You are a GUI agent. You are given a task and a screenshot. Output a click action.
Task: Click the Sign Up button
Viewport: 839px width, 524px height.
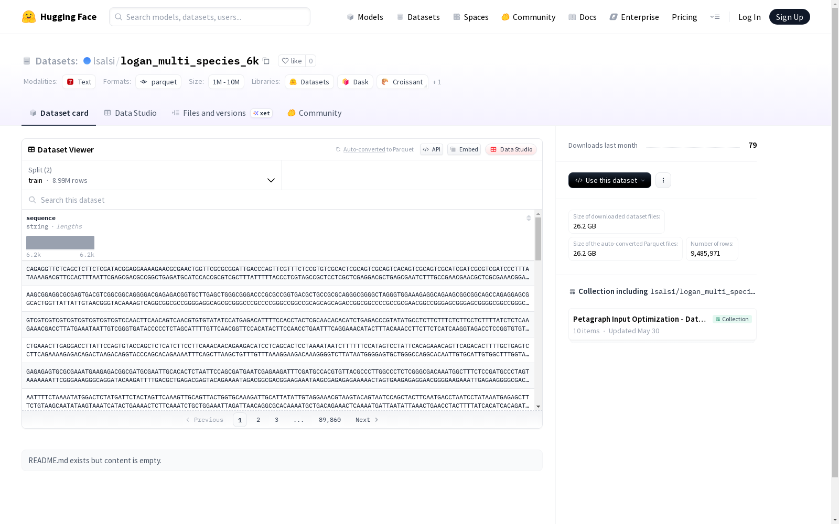[789, 17]
